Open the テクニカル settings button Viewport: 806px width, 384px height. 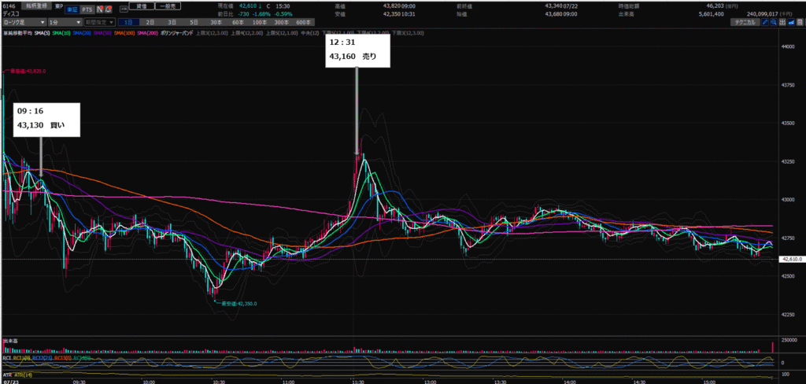[x=745, y=22]
